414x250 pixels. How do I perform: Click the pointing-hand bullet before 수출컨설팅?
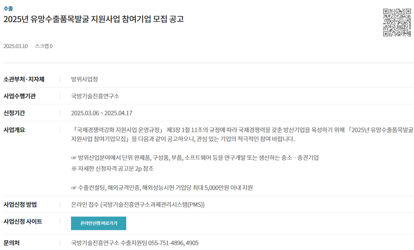tap(74, 188)
